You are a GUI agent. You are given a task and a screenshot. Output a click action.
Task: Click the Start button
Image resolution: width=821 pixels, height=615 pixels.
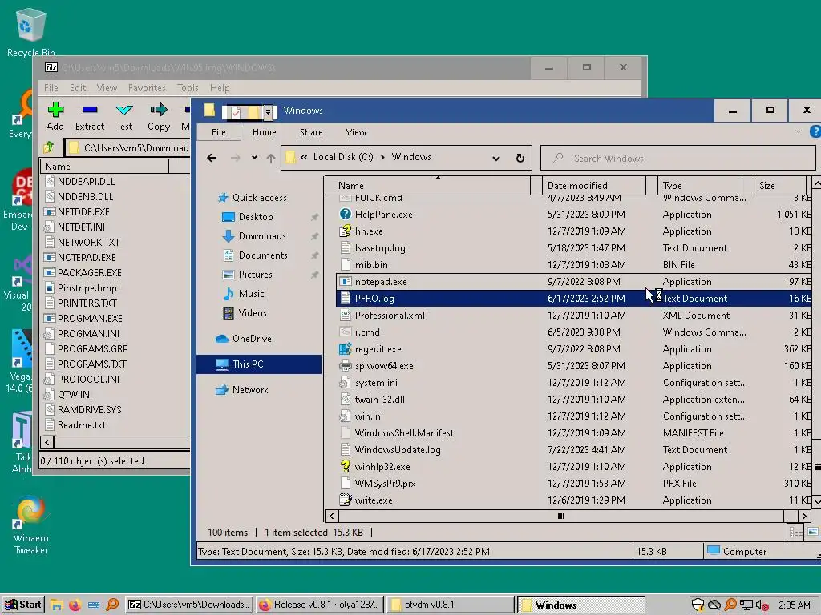tap(22, 605)
